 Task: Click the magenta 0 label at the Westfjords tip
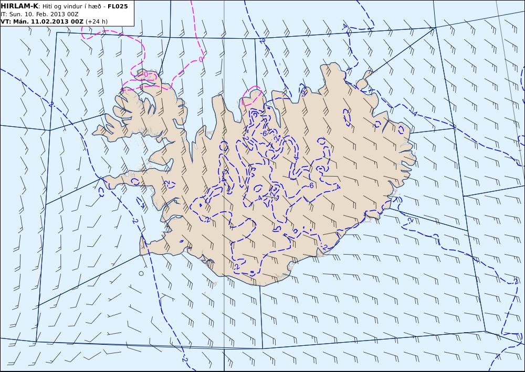(145, 74)
